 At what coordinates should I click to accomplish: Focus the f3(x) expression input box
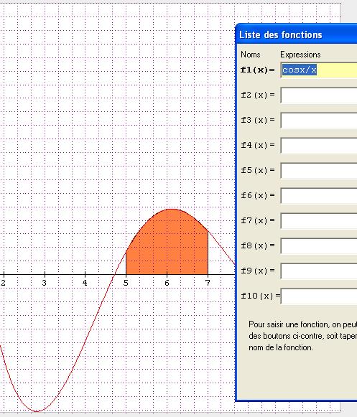coord(319,120)
